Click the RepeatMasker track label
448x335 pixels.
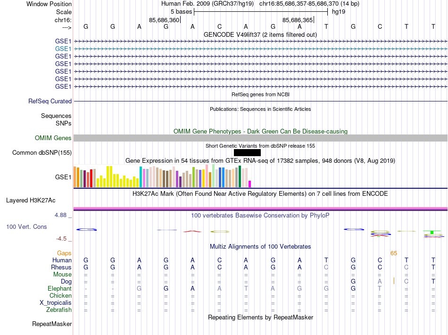[x=52, y=324]
